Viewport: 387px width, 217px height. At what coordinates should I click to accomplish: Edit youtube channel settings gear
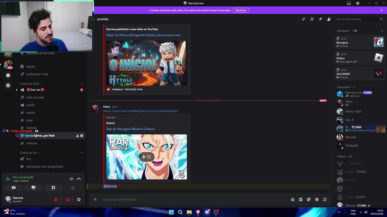(82, 136)
